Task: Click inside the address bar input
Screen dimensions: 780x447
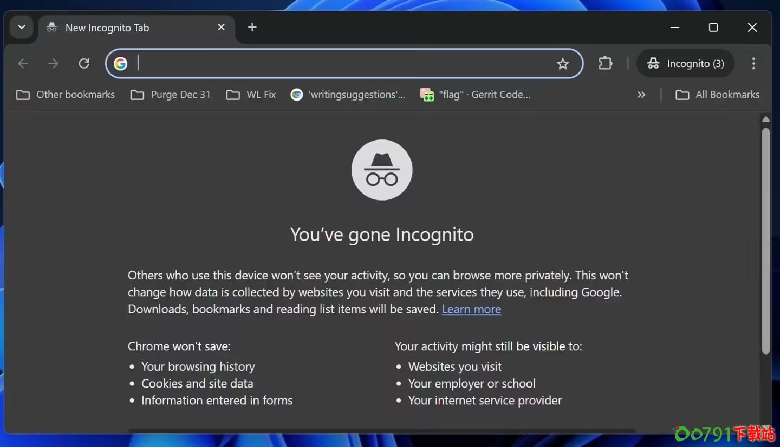Action: pyautogui.click(x=325, y=63)
